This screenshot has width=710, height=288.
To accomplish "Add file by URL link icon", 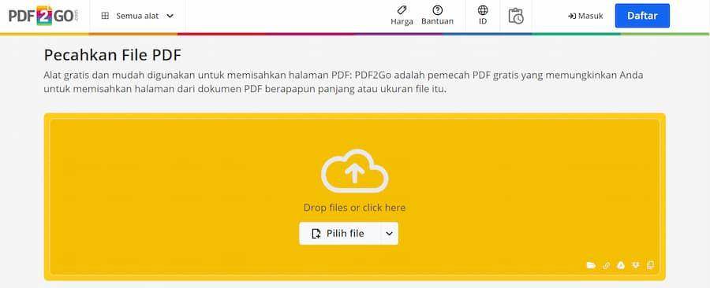I will [x=607, y=265].
